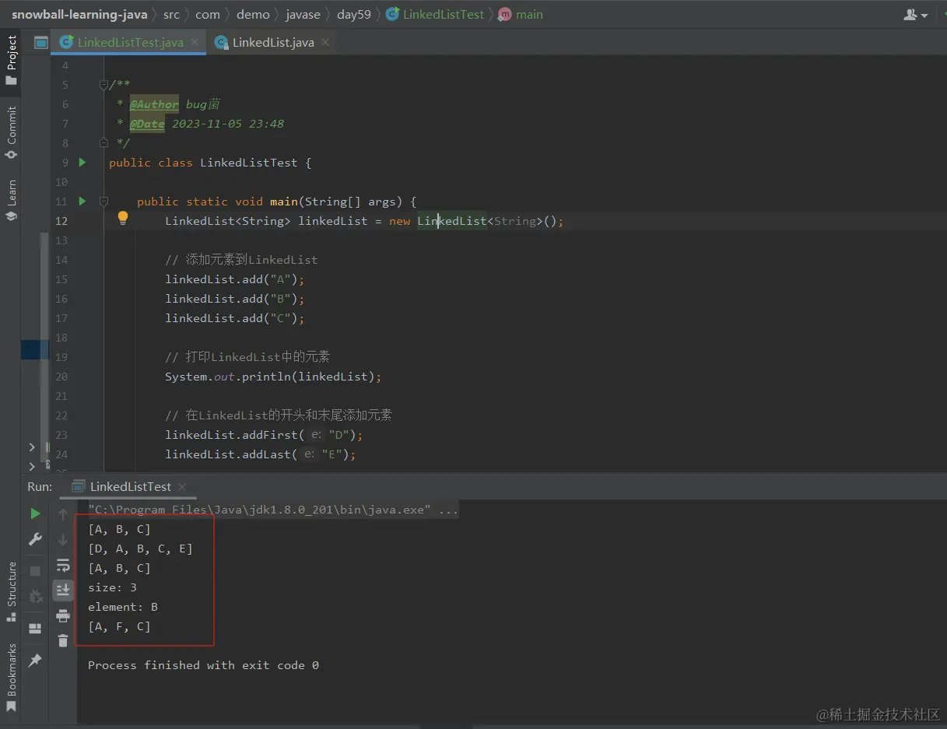Open the Commit tool window
This screenshot has width=947, height=729.
(11, 133)
